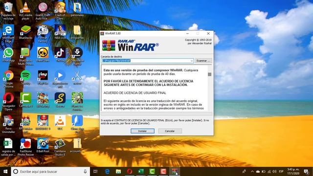This screenshot has height=176, width=313.
Task: Click the volume speaker tray icon
Action: coord(274,172)
